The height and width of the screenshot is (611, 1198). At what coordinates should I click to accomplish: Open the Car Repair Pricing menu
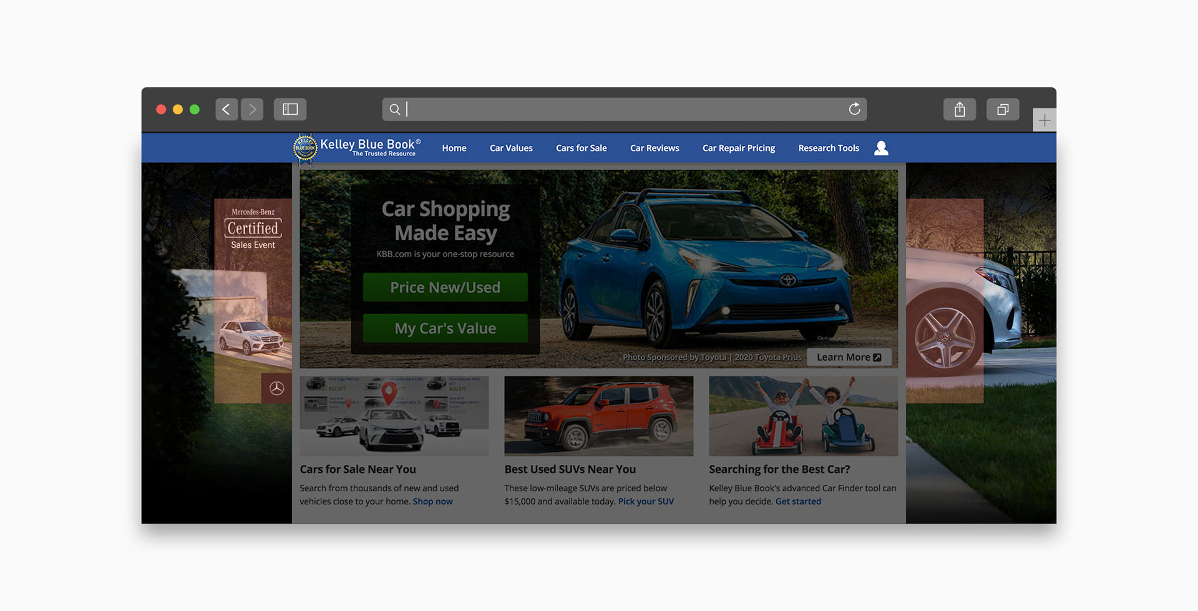click(x=739, y=148)
